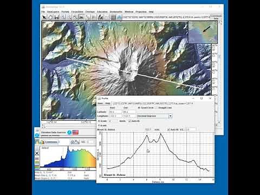Click the round blue icon left of the data sources panel
This screenshot has height=195, width=260.
pyautogui.click(x=37, y=135)
